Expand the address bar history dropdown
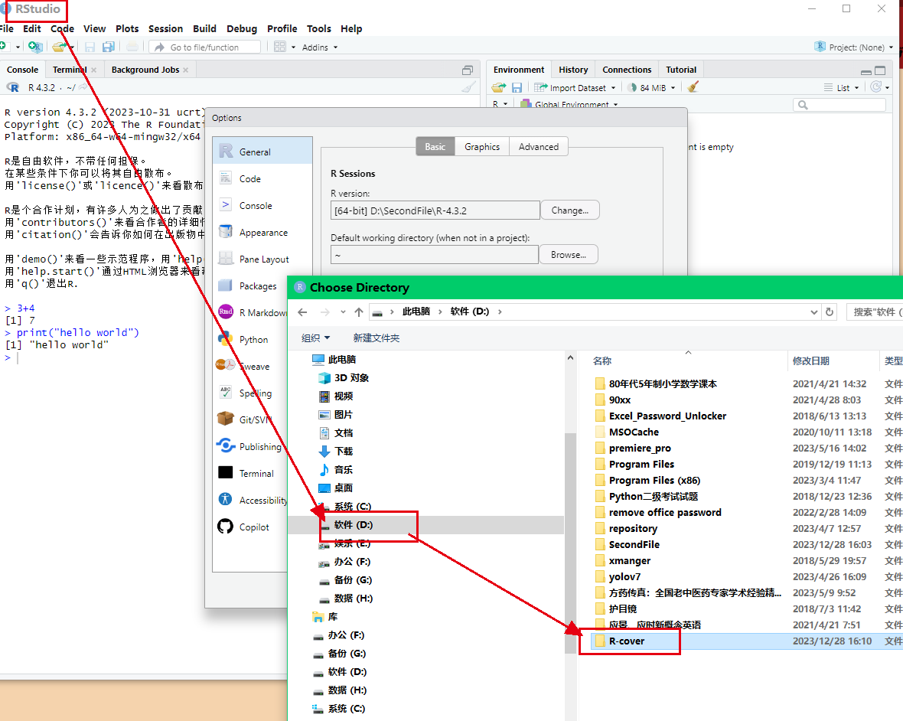903x721 pixels. click(x=813, y=312)
